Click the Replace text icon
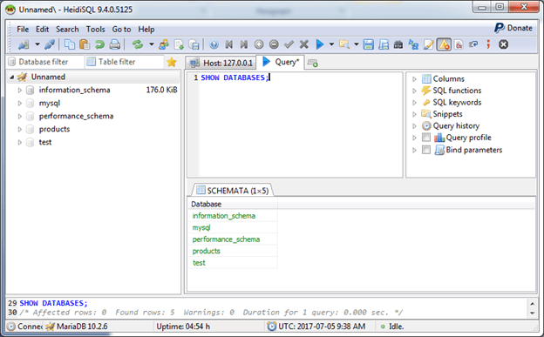This screenshot has height=337, width=544. (x=413, y=44)
